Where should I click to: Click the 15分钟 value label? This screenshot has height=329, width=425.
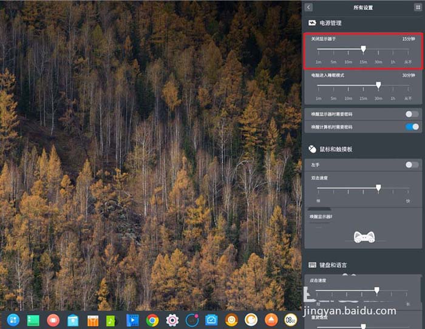point(409,39)
